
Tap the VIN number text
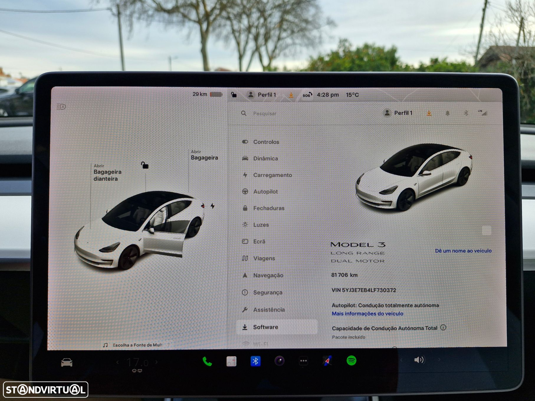pos(364,290)
